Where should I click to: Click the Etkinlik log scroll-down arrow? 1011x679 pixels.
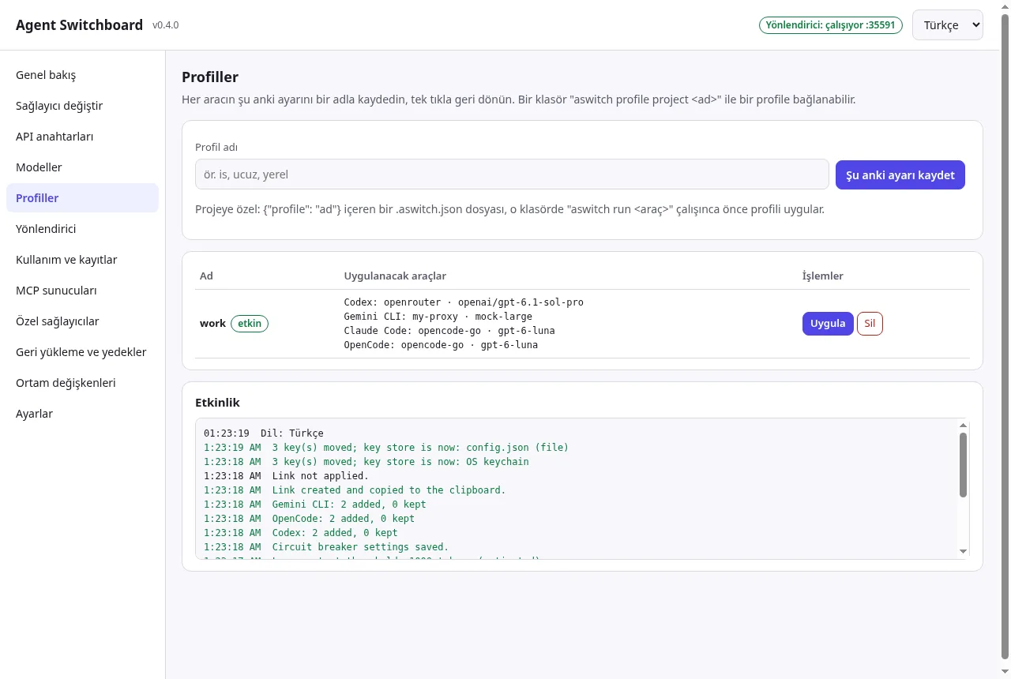963,551
